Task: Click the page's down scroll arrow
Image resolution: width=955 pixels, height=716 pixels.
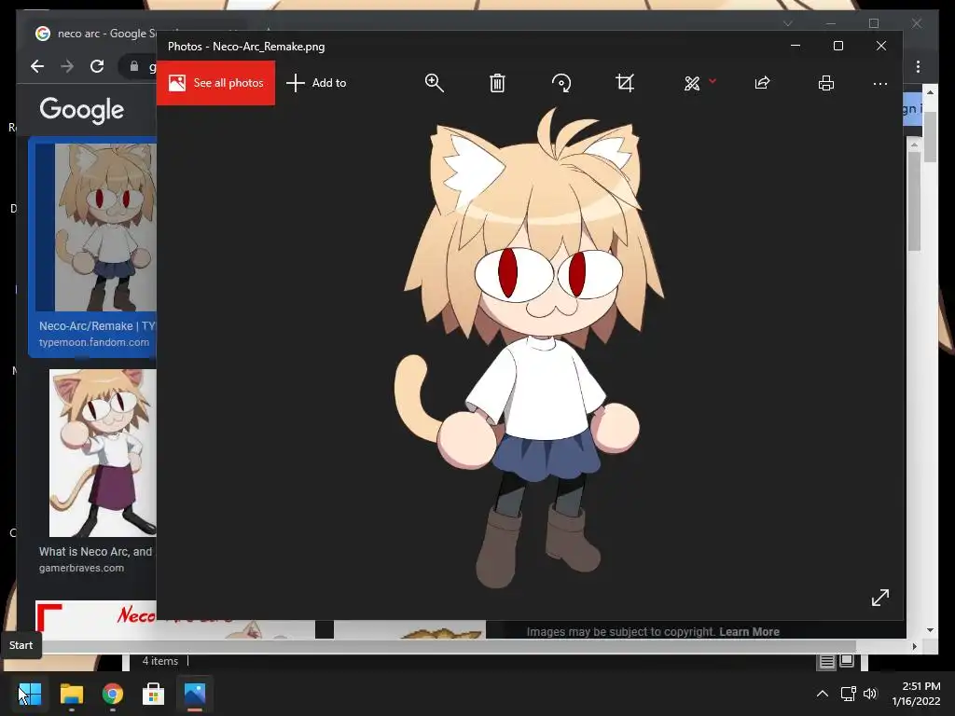Action: [930, 630]
